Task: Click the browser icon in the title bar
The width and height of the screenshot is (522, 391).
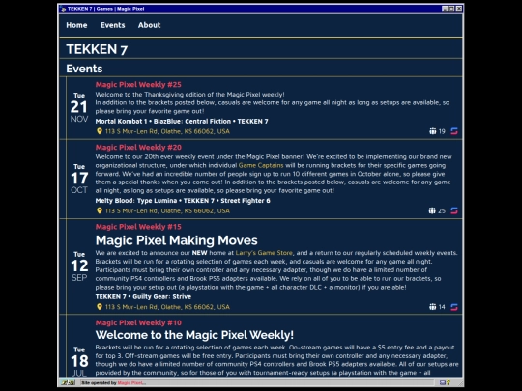Action: 63,9
